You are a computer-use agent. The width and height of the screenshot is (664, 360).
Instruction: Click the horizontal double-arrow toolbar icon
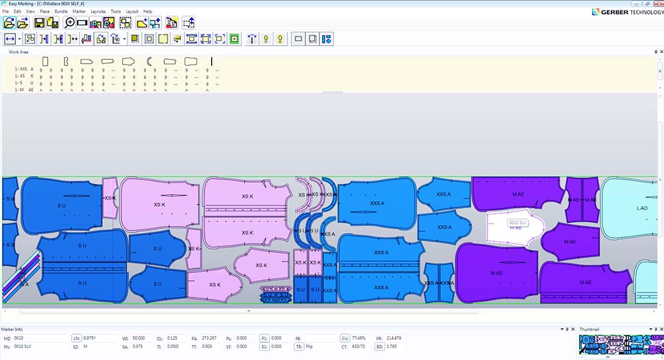coord(10,39)
